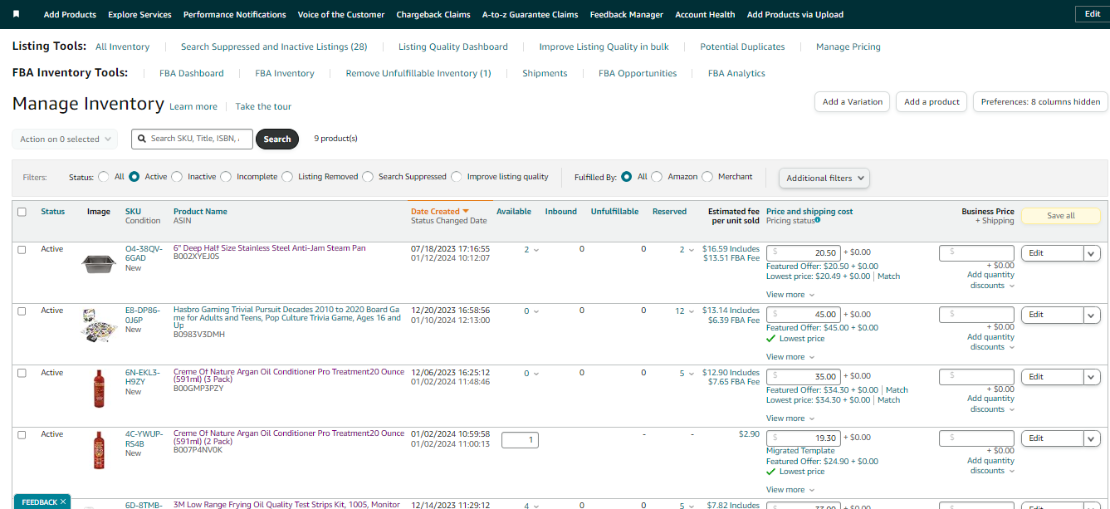Open Edit dropdown arrow for 2 Pack conditioner
The height and width of the screenshot is (509, 1110).
[1092, 438]
